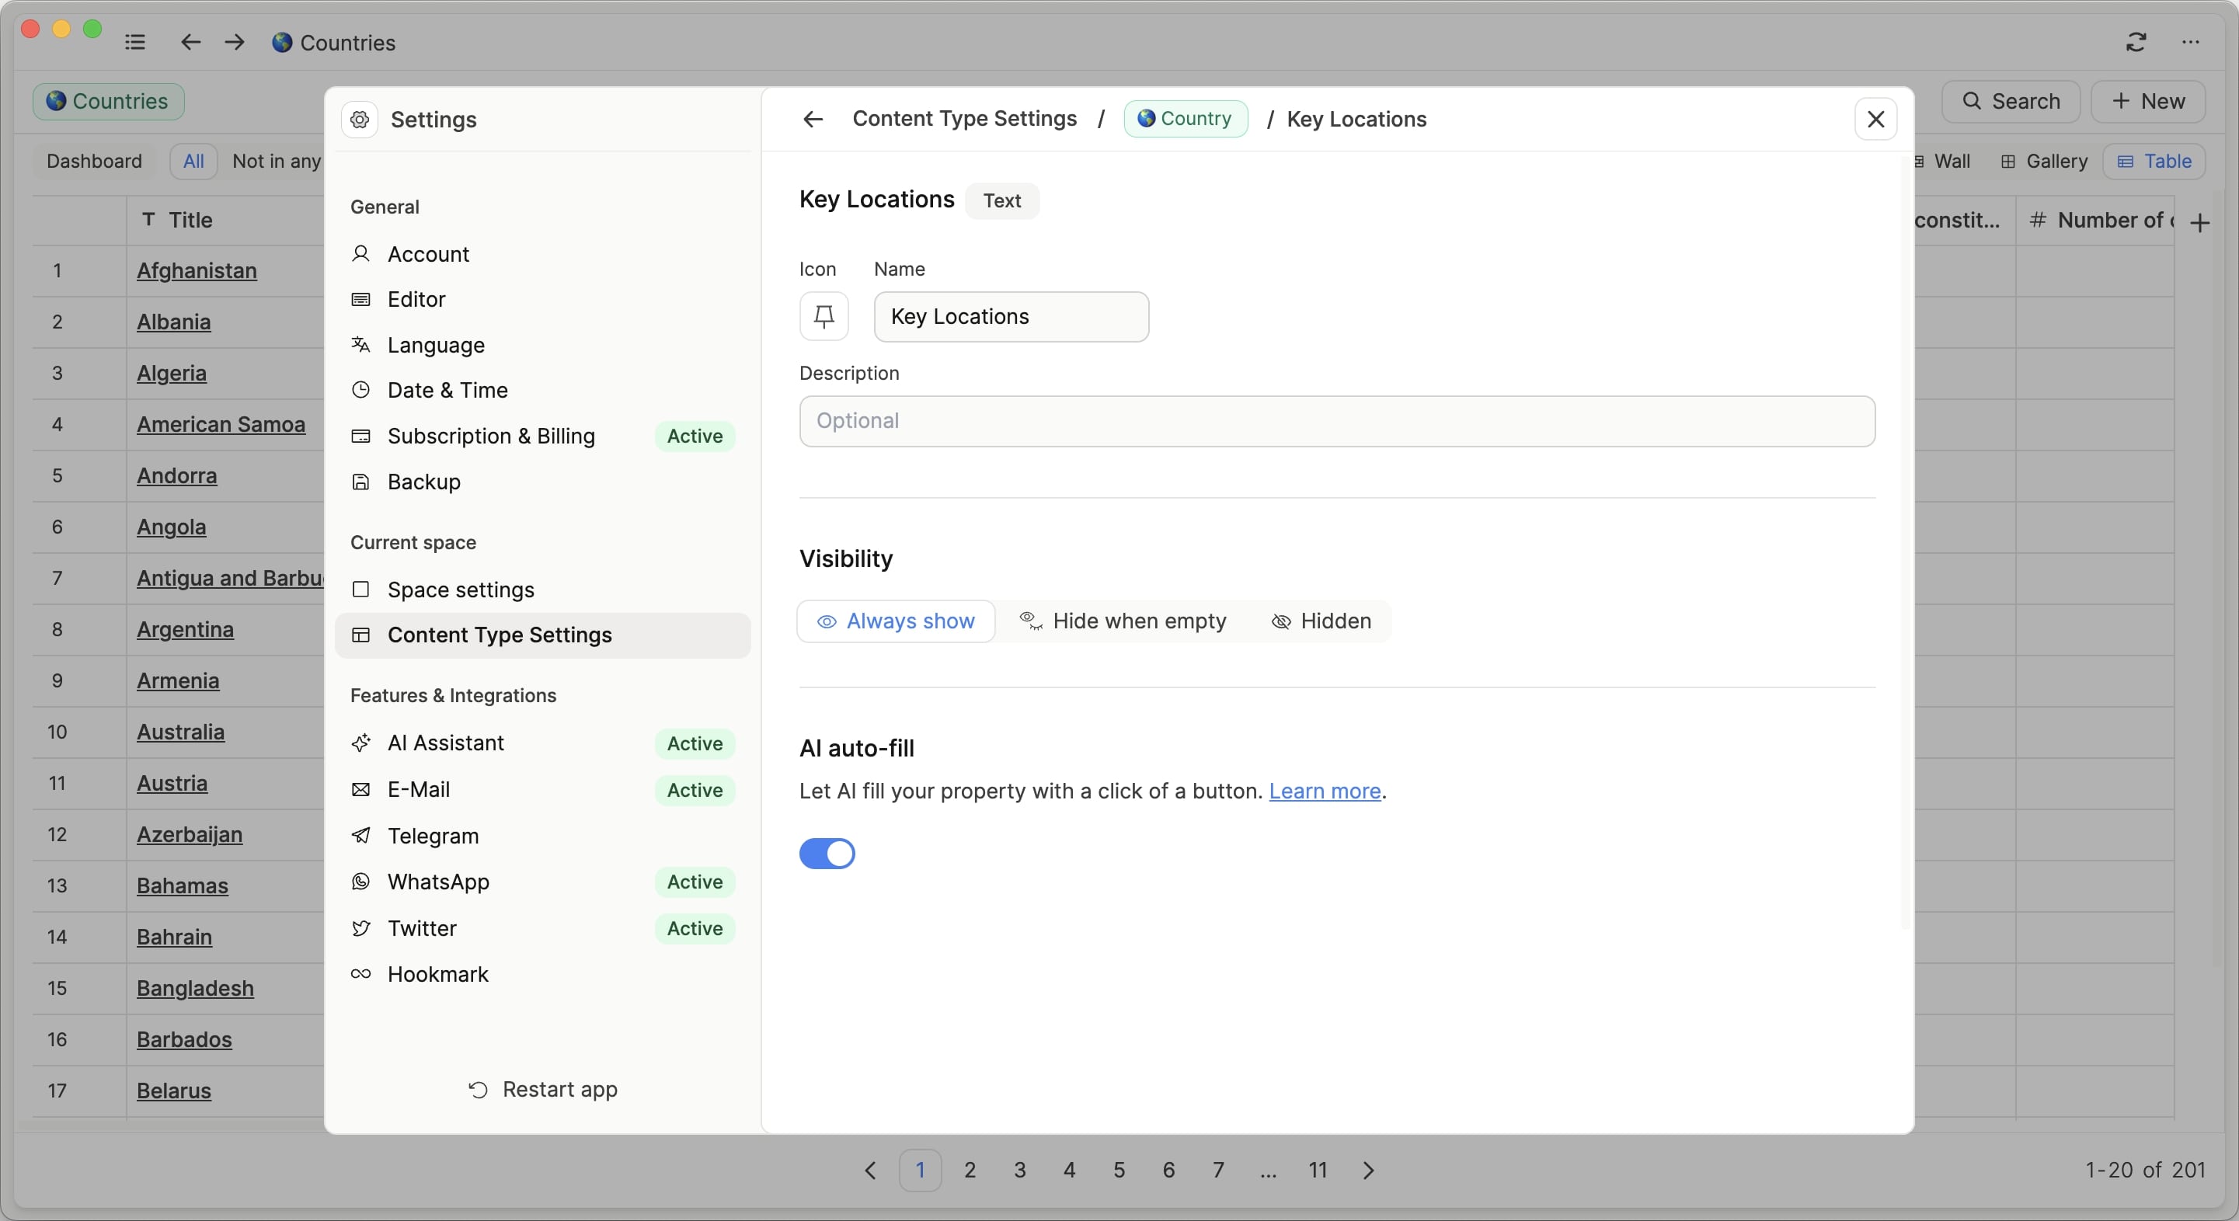
Task: Click the Account settings menu item
Action: click(x=429, y=254)
